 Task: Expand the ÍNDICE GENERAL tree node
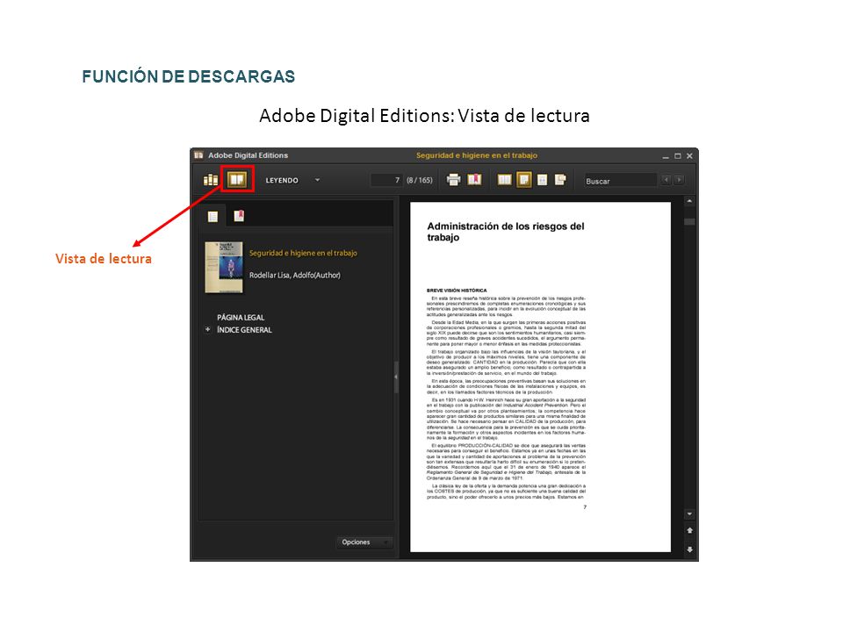(x=207, y=329)
